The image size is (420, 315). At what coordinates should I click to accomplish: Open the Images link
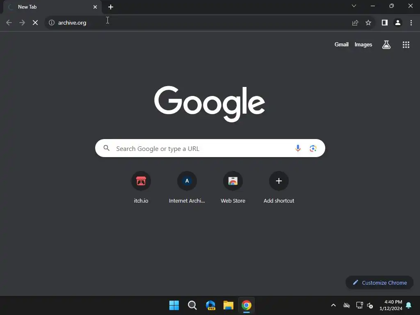point(363,44)
